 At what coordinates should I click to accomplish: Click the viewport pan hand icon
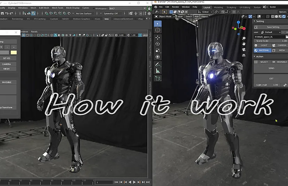click(x=244, y=44)
